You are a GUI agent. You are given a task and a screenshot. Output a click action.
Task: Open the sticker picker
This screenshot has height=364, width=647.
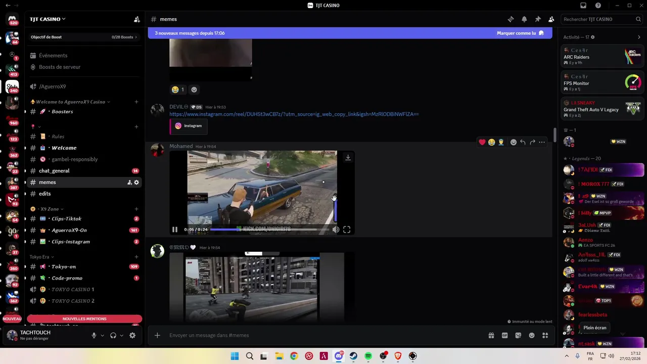pyautogui.click(x=518, y=335)
